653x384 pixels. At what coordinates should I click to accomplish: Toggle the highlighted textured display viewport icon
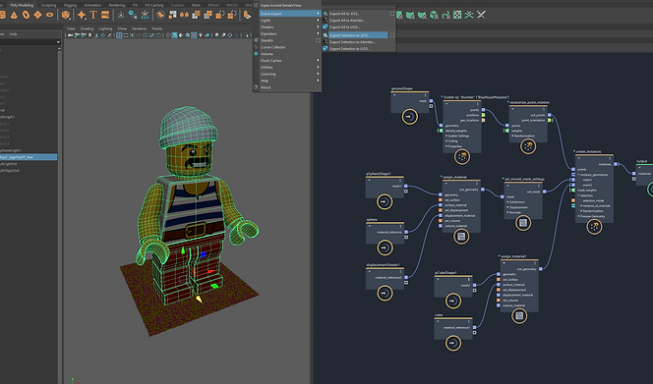pyautogui.click(x=194, y=35)
